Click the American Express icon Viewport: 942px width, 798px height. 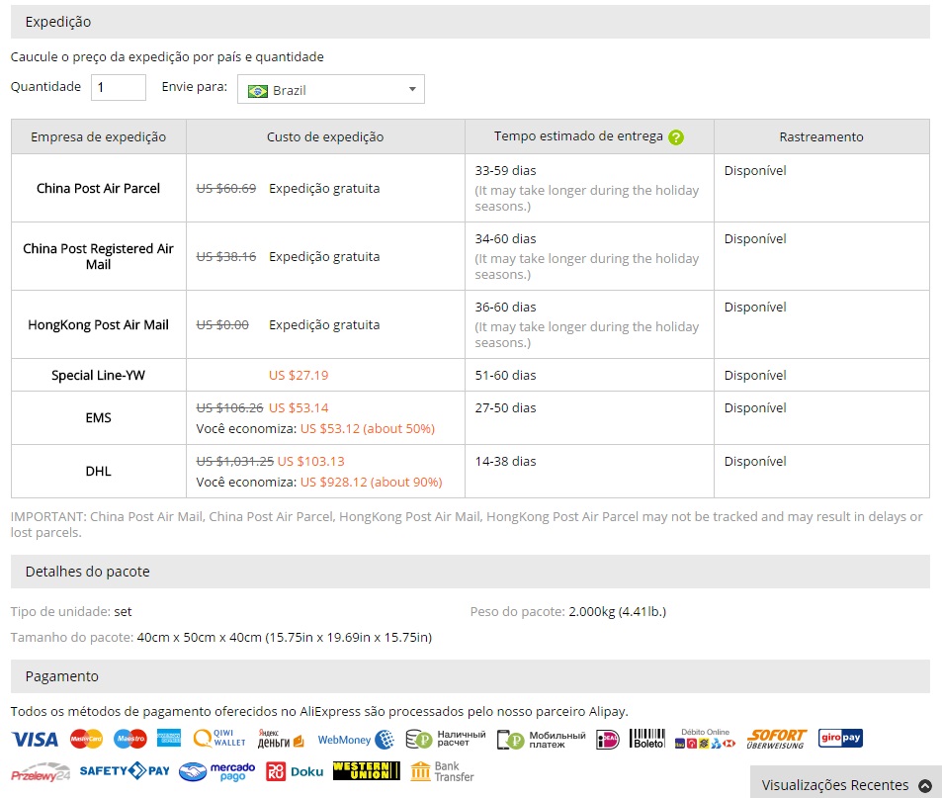tap(168, 739)
